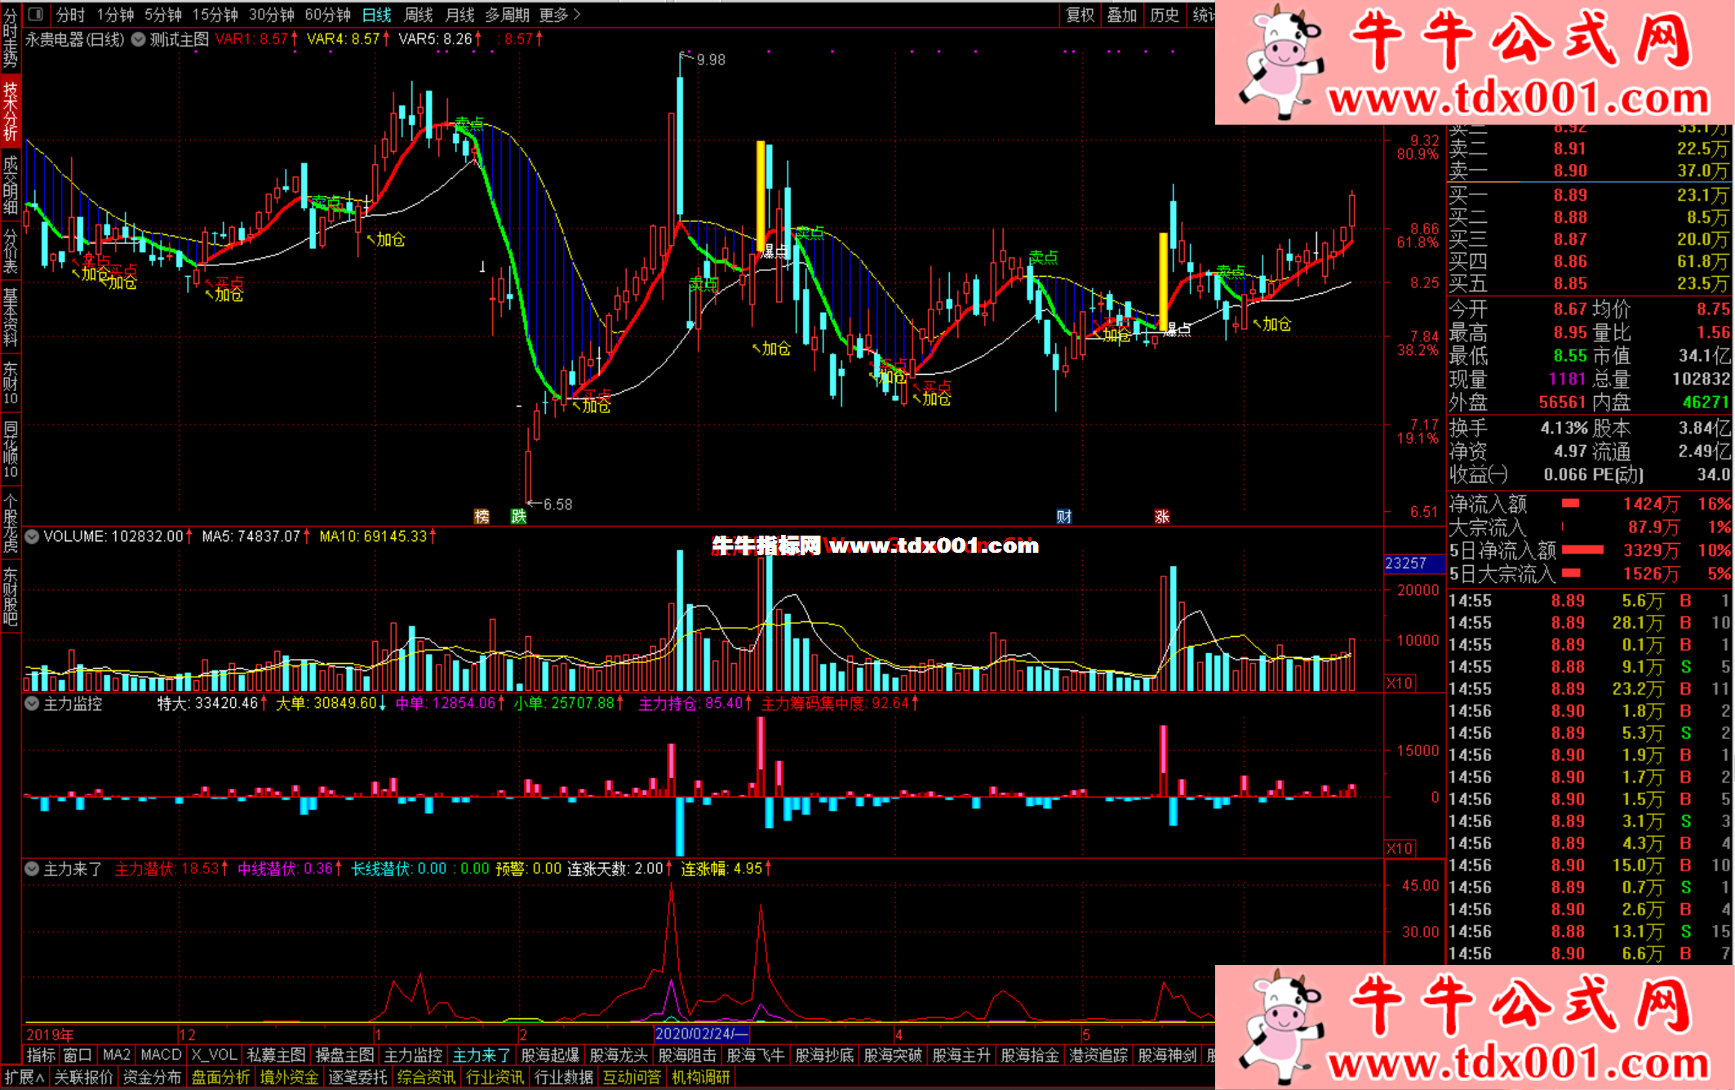Click the 资金分布 bottom button
Image resolution: width=1735 pixels, height=1090 pixels.
tap(152, 1077)
